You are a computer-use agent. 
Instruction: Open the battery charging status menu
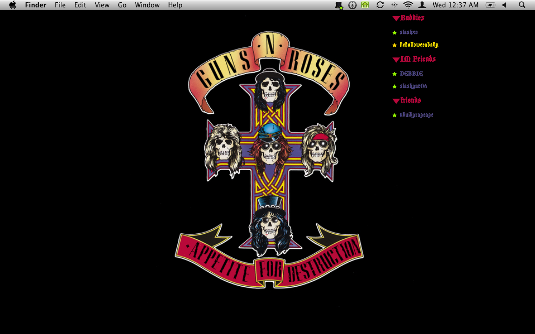(490, 5)
